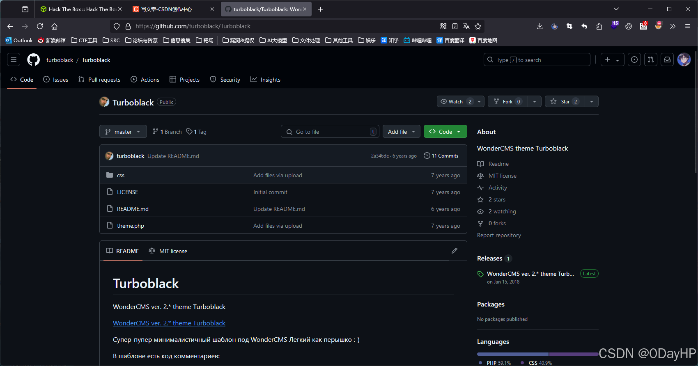Open the Projects tab

click(185, 80)
